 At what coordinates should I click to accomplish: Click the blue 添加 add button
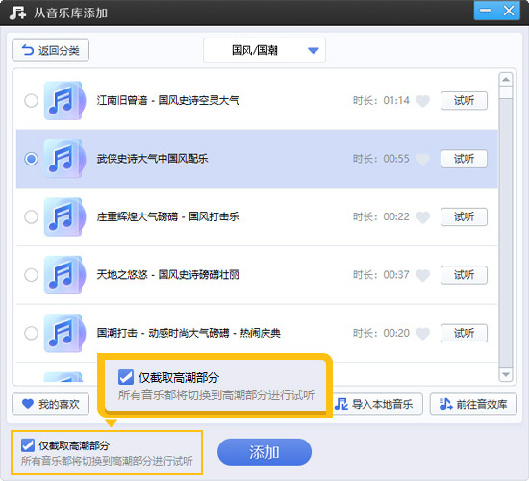click(264, 452)
